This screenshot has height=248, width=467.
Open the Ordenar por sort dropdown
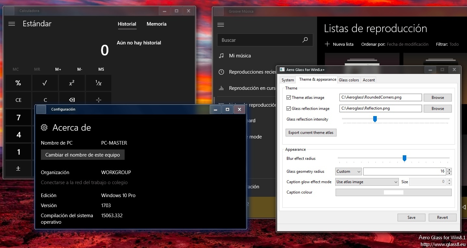tap(407, 44)
